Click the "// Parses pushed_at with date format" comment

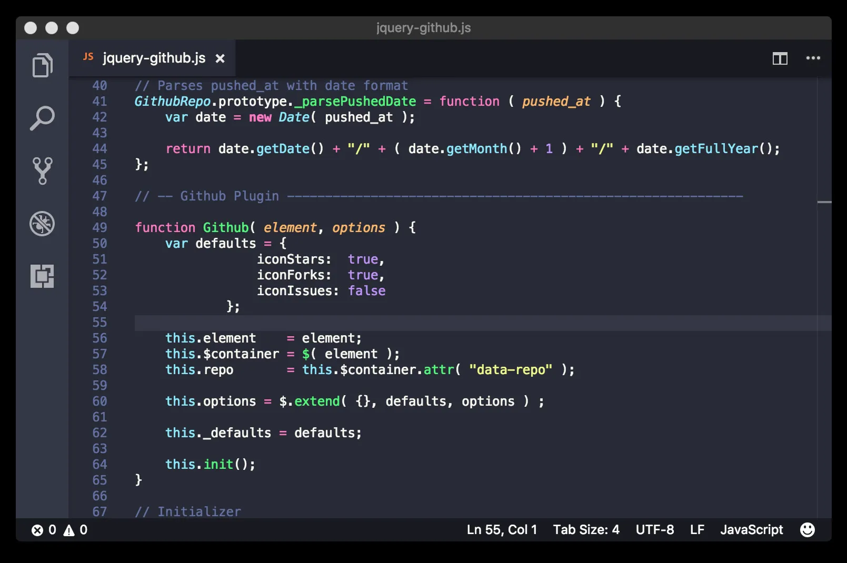(272, 85)
